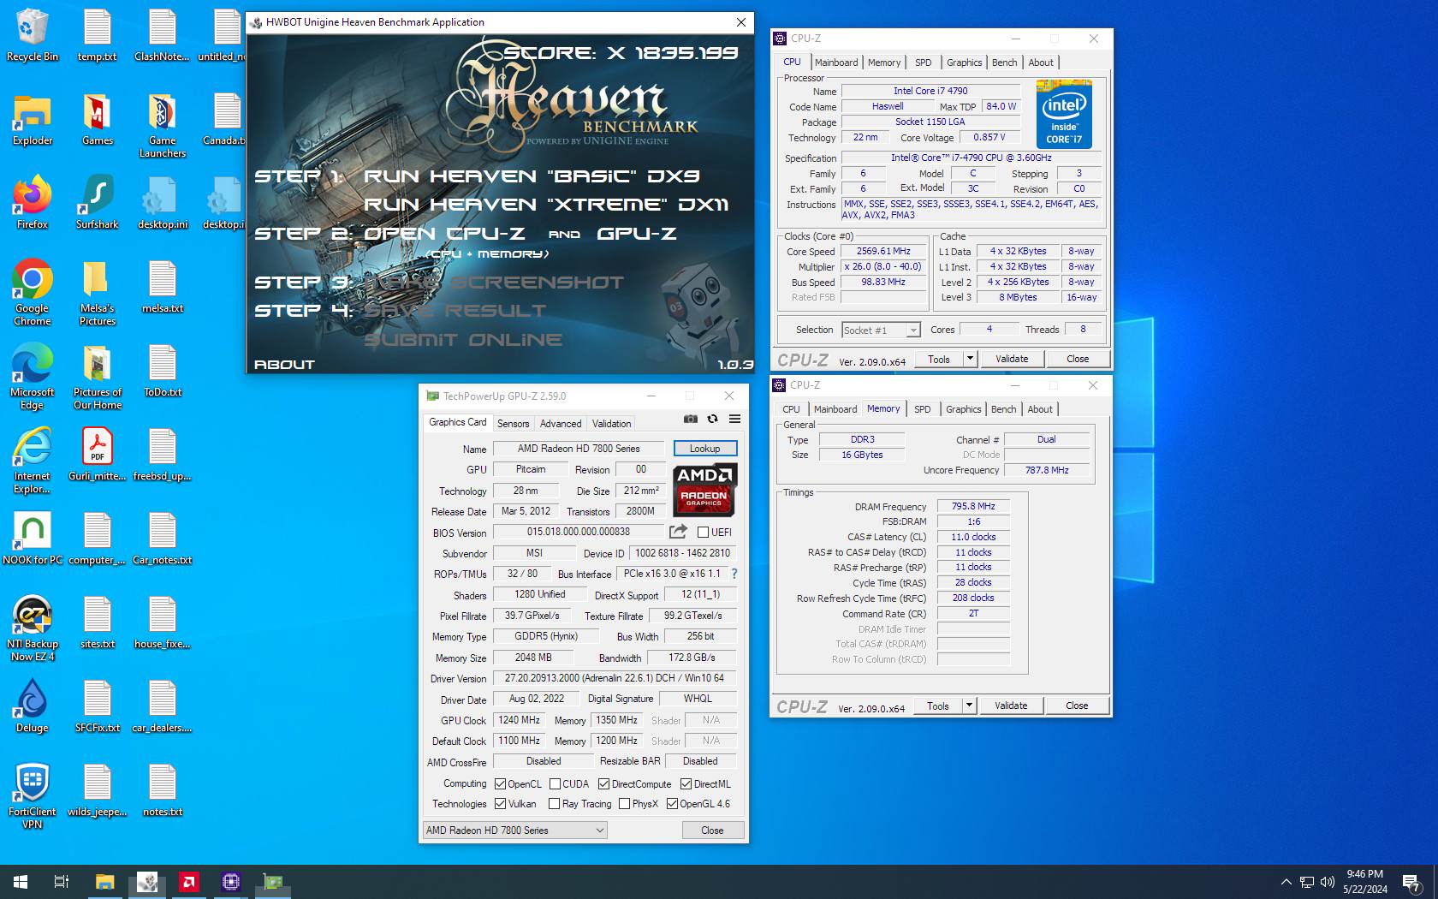Click Close button in GPU-Z

[712, 831]
